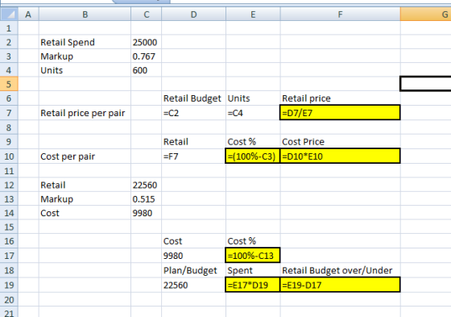Image resolution: width=451 pixels, height=317 pixels.
Task: Click cell with value 0.767
Action: [147, 56]
